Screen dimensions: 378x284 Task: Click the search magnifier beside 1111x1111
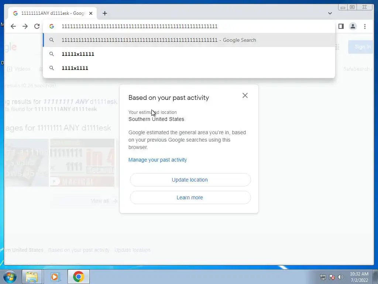pyautogui.click(x=52, y=68)
